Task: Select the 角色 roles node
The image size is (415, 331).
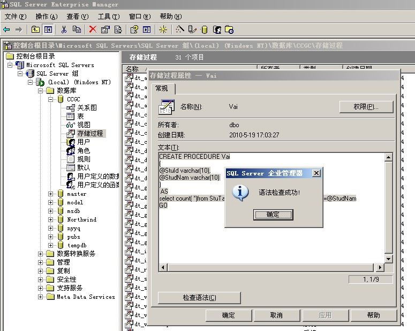Action: pyautogui.click(x=84, y=150)
